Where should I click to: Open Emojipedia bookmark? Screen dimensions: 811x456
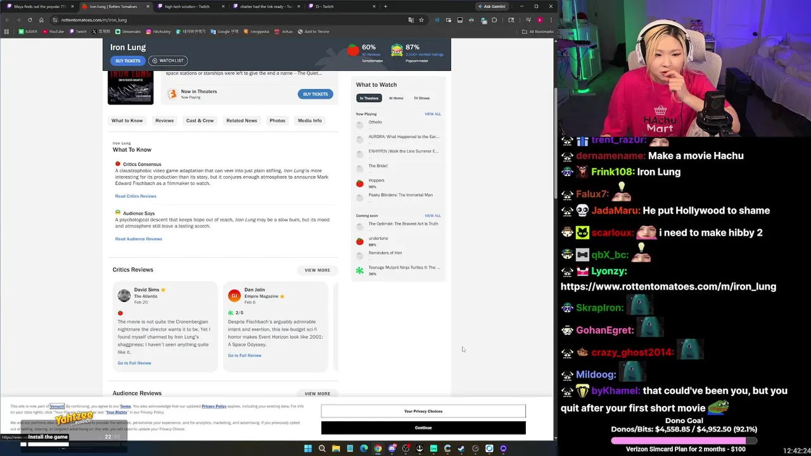click(256, 32)
